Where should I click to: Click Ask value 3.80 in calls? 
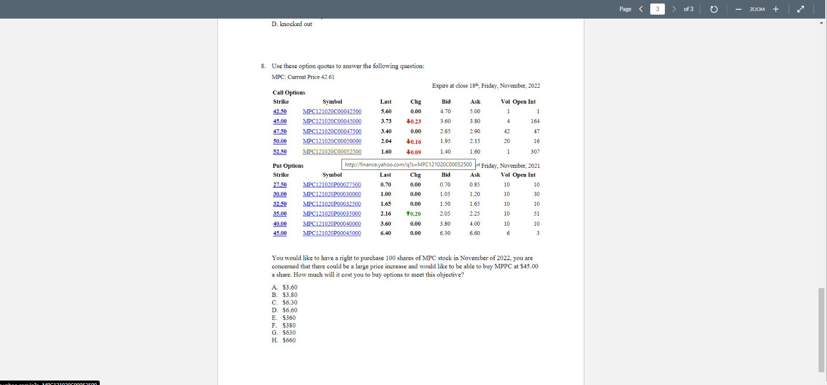click(475, 121)
